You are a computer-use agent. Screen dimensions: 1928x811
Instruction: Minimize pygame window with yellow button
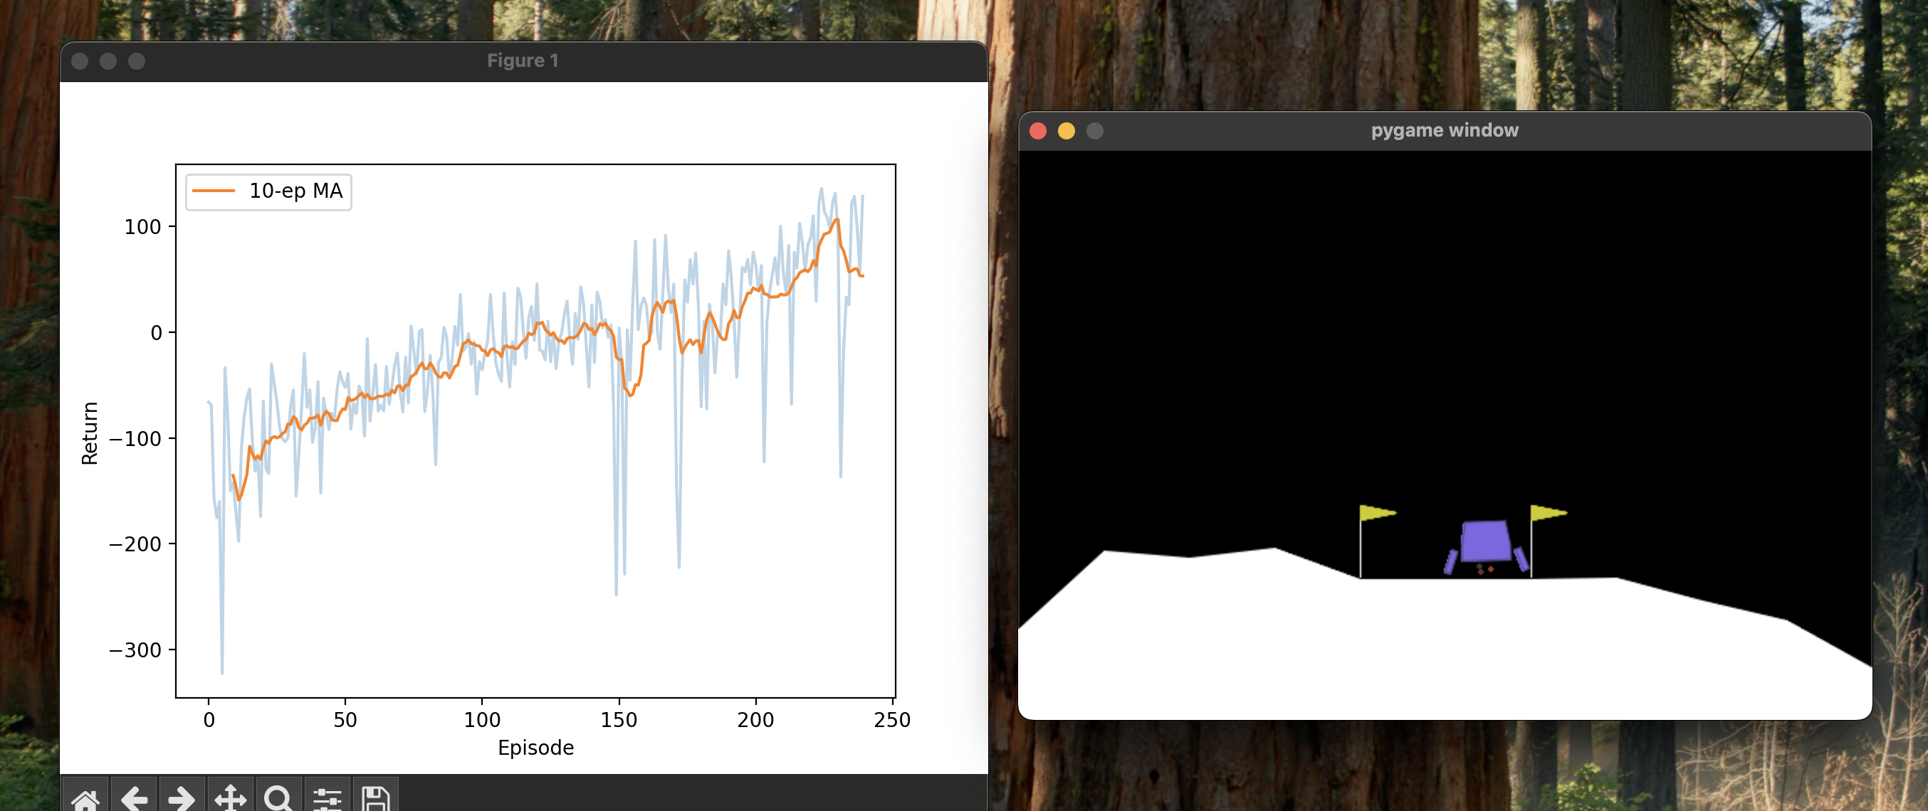[1066, 131]
